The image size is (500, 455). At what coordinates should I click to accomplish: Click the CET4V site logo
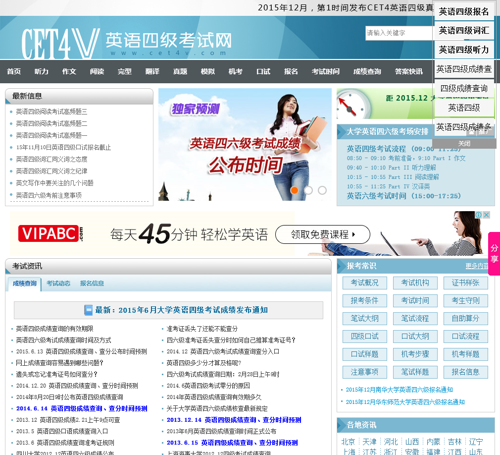point(127,43)
